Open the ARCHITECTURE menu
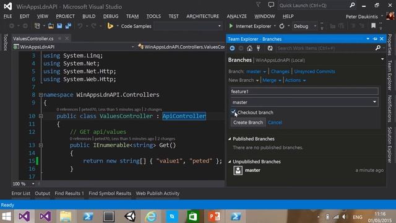Image resolution: width=396 pixels, height=223 pixels. (202, 16)
